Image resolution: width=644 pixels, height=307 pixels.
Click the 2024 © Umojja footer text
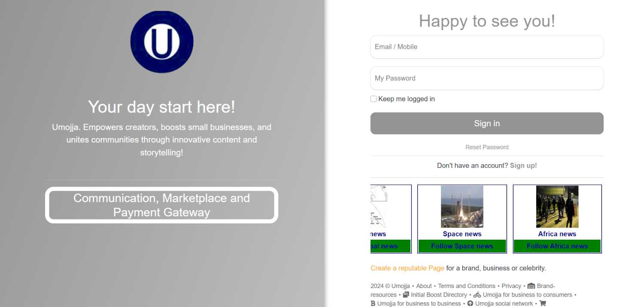click(x=390, y=286)
